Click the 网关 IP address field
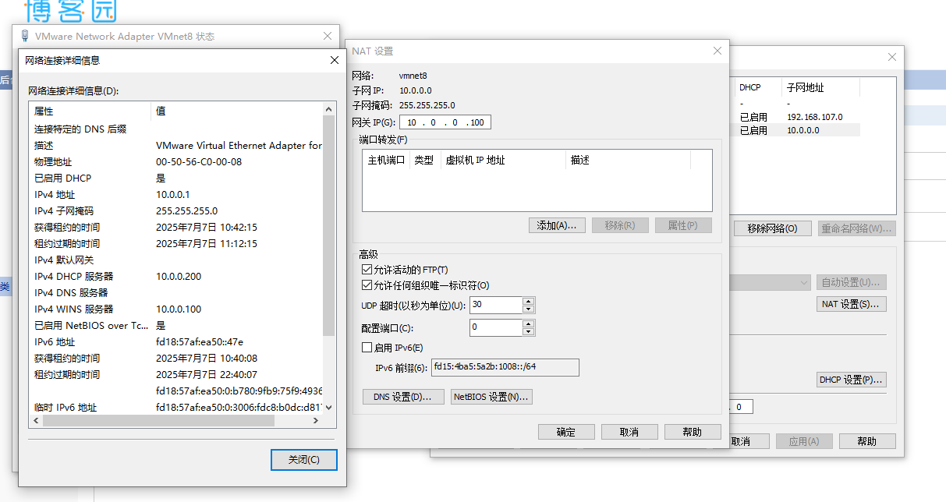The image size is (946, 502). click(x=445, y=122)
